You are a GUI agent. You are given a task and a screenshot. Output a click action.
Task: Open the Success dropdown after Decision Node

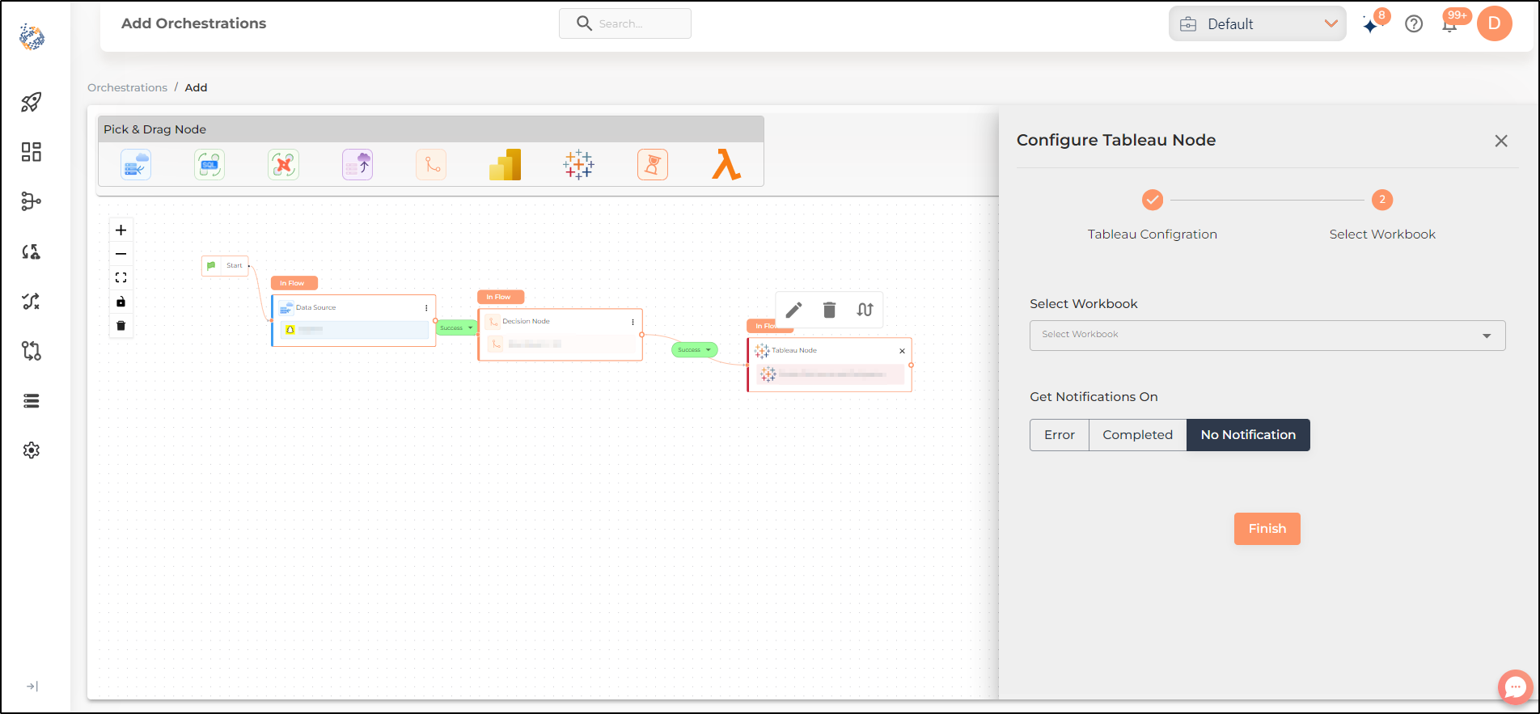tap(695, 349)
